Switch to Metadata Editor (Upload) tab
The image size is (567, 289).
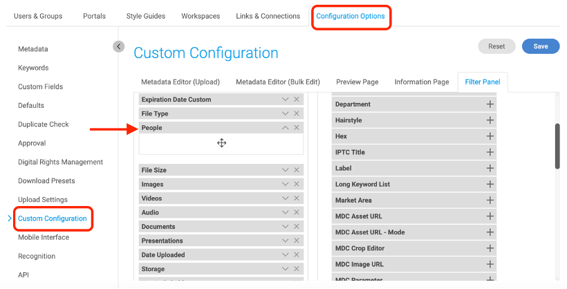[x=180, y=82]
